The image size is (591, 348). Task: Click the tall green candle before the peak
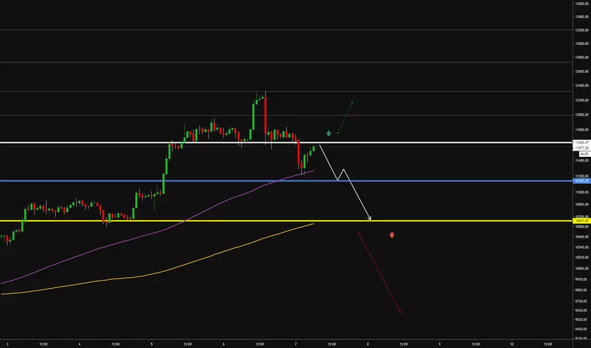pos(253,116)
